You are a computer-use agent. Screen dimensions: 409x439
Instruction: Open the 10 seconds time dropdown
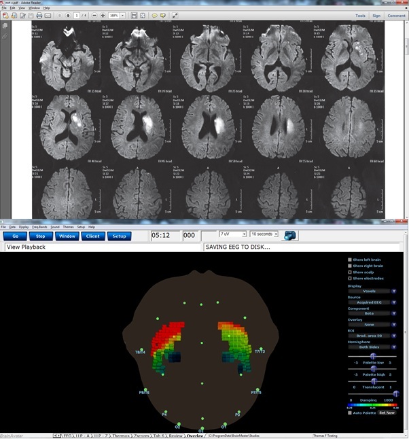coord(264,234)
